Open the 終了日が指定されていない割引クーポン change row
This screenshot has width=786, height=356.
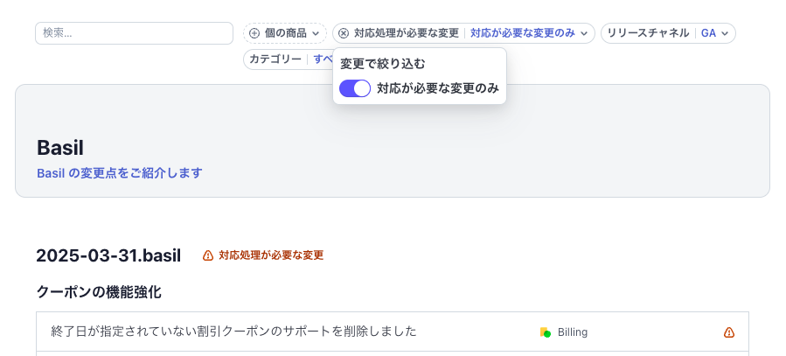[x=393, y=332]
